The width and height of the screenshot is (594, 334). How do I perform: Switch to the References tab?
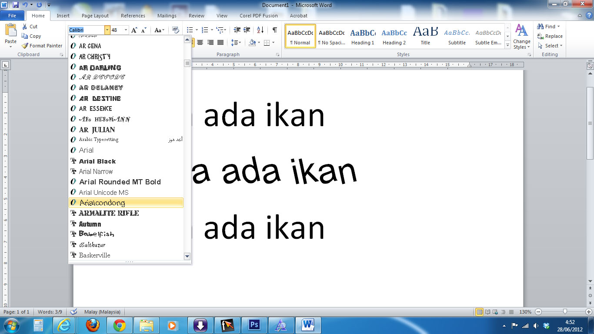pyautogui.click(x=133, y=16)
